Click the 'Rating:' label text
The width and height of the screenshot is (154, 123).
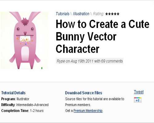99,14
